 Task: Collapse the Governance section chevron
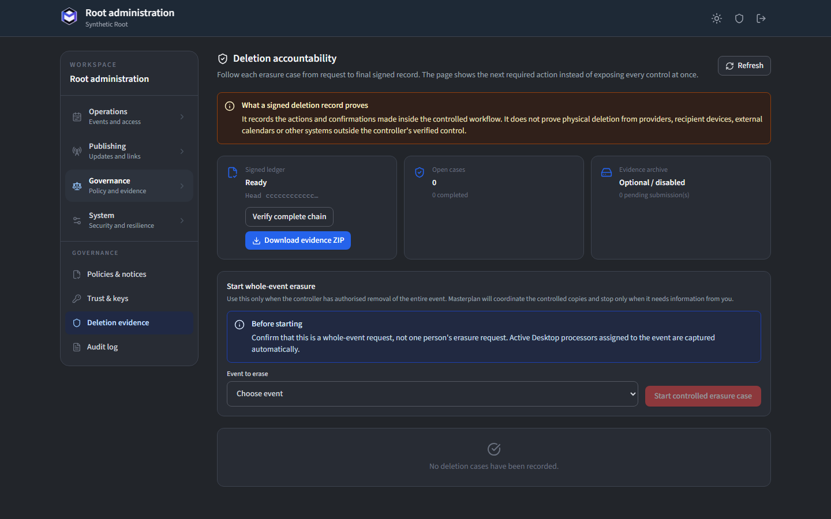tap(182, 186)
